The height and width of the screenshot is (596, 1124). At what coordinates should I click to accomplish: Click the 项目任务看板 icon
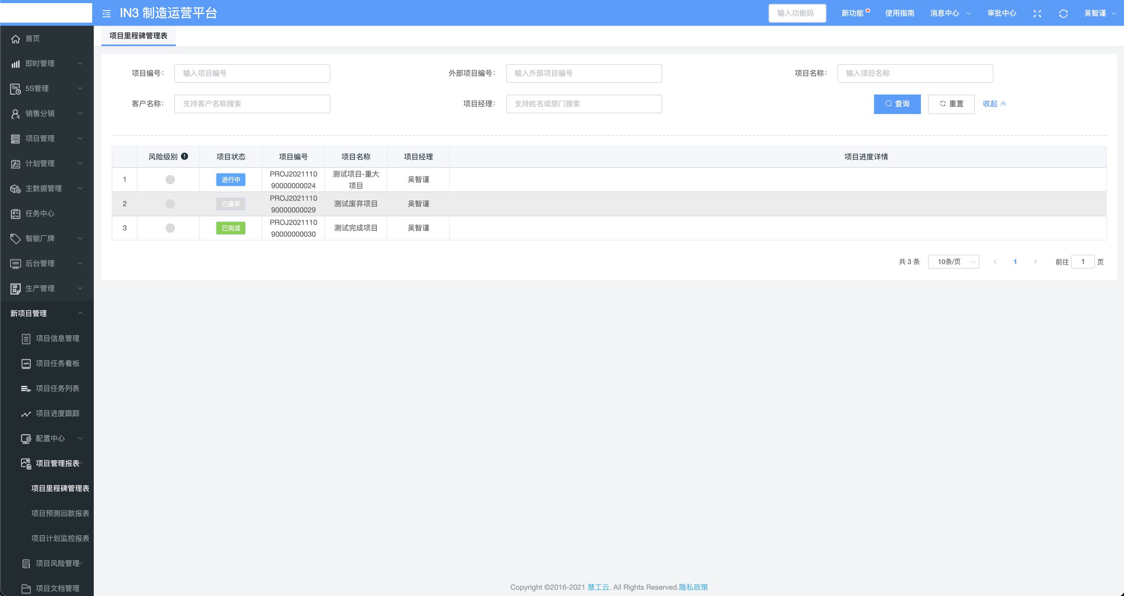pyautogui.click(x=26, y=364)
